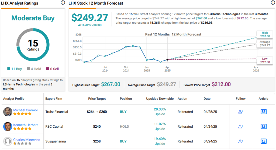Click the 20.33% Upside cell
Screen dimensions: 276x150
pyautogui.click(x=160, y=112)
